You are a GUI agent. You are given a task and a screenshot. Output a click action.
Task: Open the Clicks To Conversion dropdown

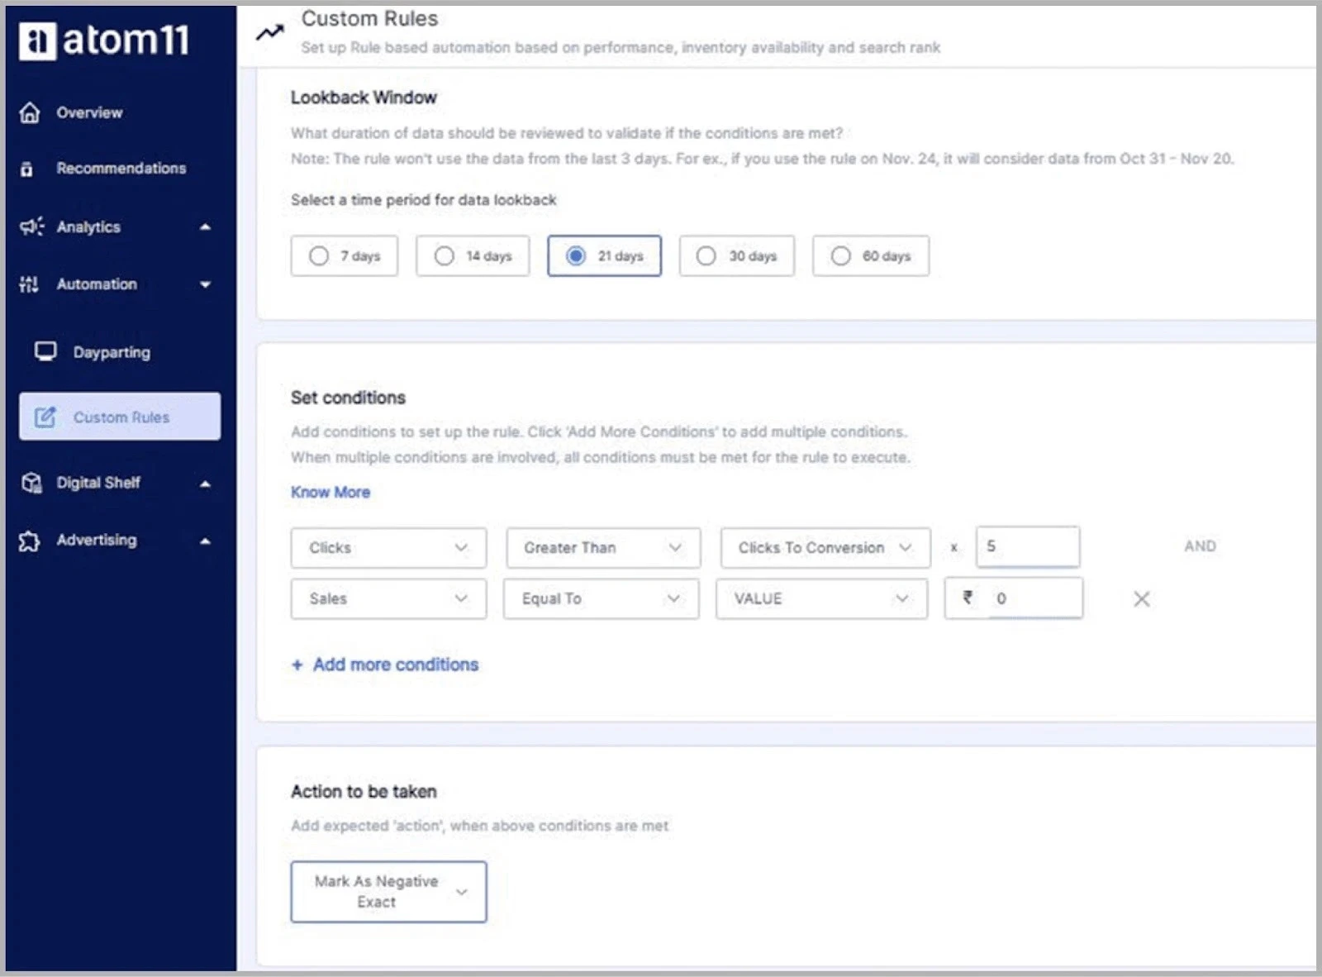pyautogui.click(x=825, y=548)
